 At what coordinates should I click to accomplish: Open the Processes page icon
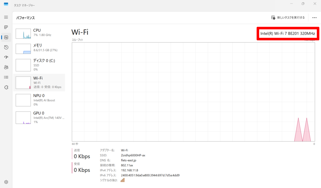6,27
